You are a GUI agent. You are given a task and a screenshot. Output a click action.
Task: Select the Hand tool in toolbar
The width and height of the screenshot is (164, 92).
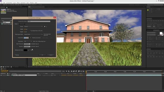(x=4, y=5)
